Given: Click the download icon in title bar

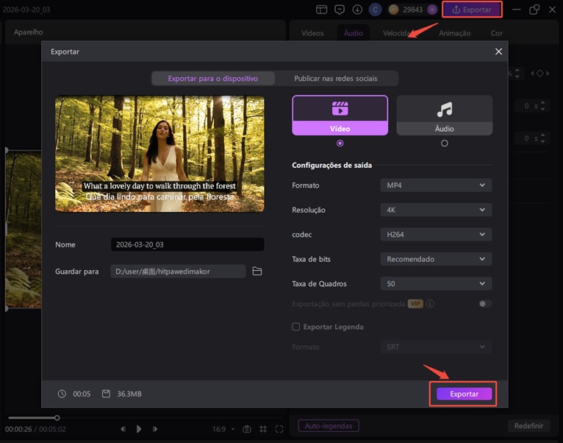Looking at the screenshot, I should (357, 10).
